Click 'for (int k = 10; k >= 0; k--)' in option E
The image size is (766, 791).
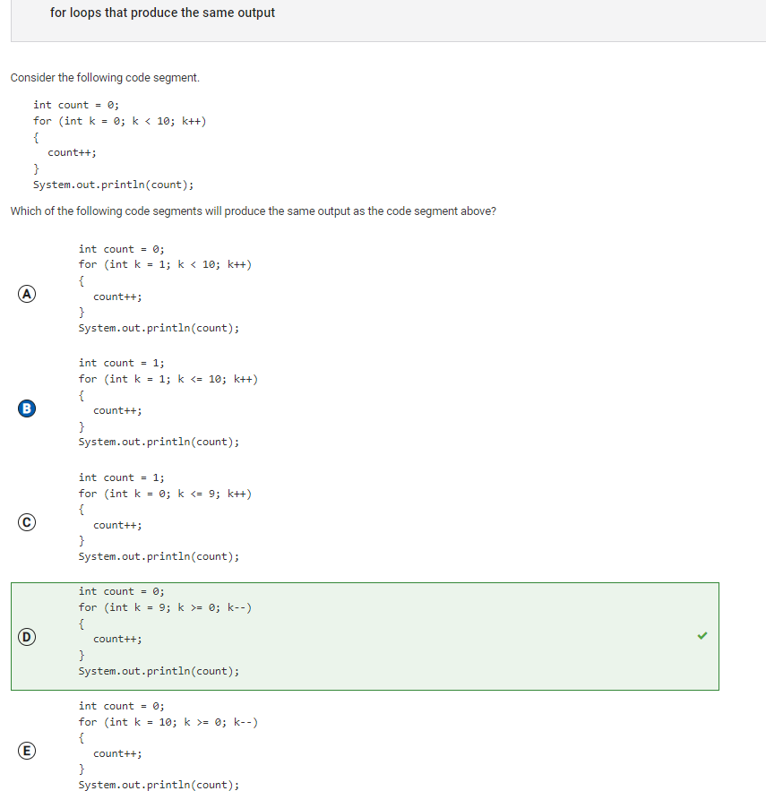tap(168, 722)
